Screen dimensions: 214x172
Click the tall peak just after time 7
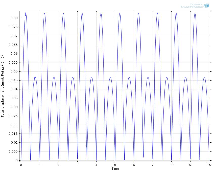pyautogui.click(x=157, y=13)
